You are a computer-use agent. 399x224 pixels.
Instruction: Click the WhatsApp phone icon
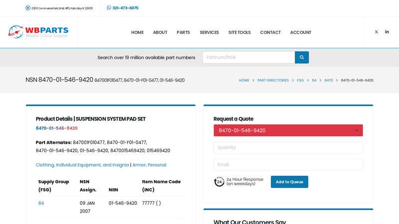(x=109, y=8)
